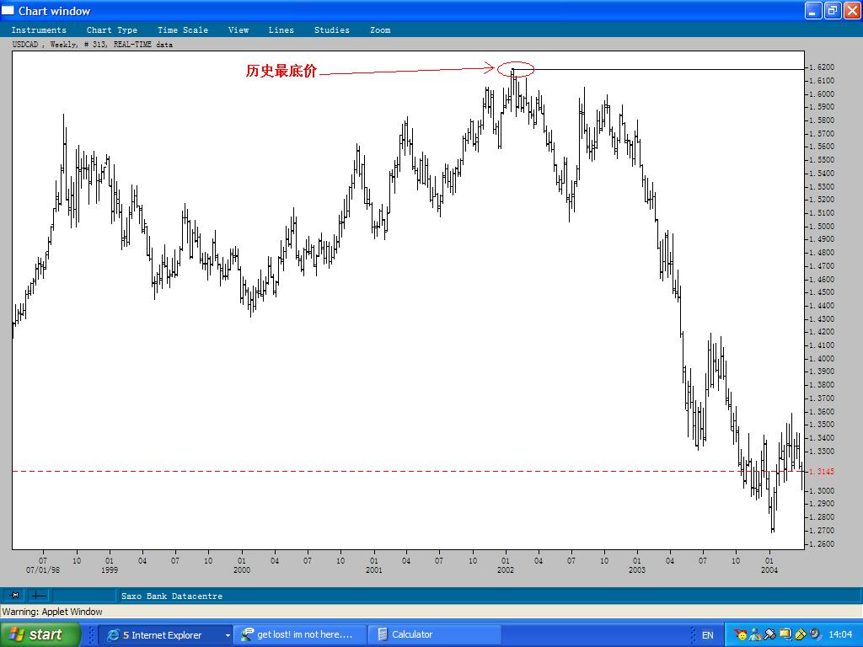Restore down the Chart window
Viewport: 863px width, 647px height.
[x=833, y=10]
